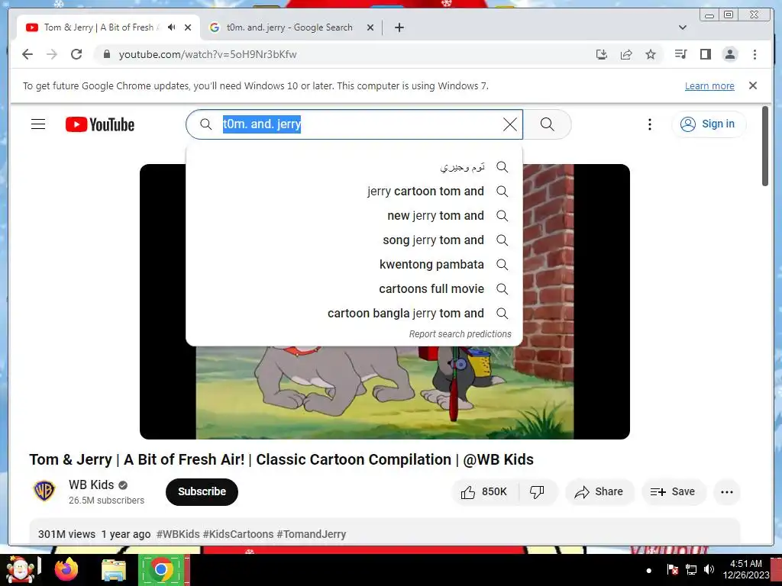Share this page from address bar

[626, 54]
